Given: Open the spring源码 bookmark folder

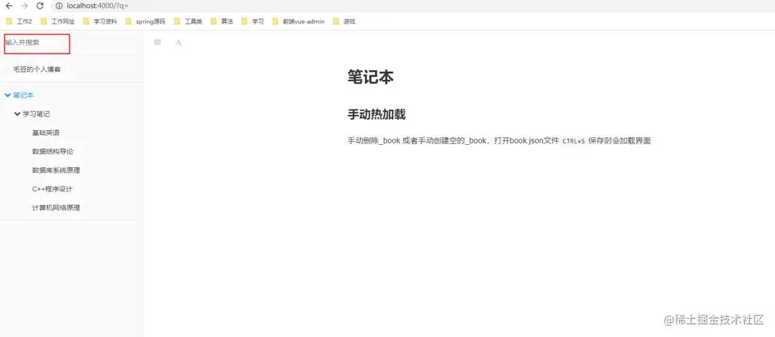Looking at the screenshot, I should [x=145, y=21].
